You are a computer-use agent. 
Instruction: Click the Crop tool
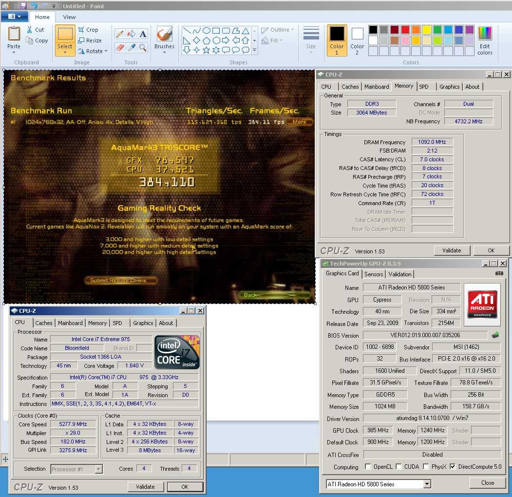tap(88, 30)
